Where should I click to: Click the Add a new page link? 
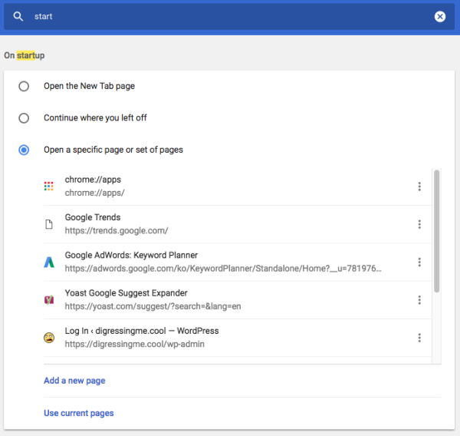74,381
